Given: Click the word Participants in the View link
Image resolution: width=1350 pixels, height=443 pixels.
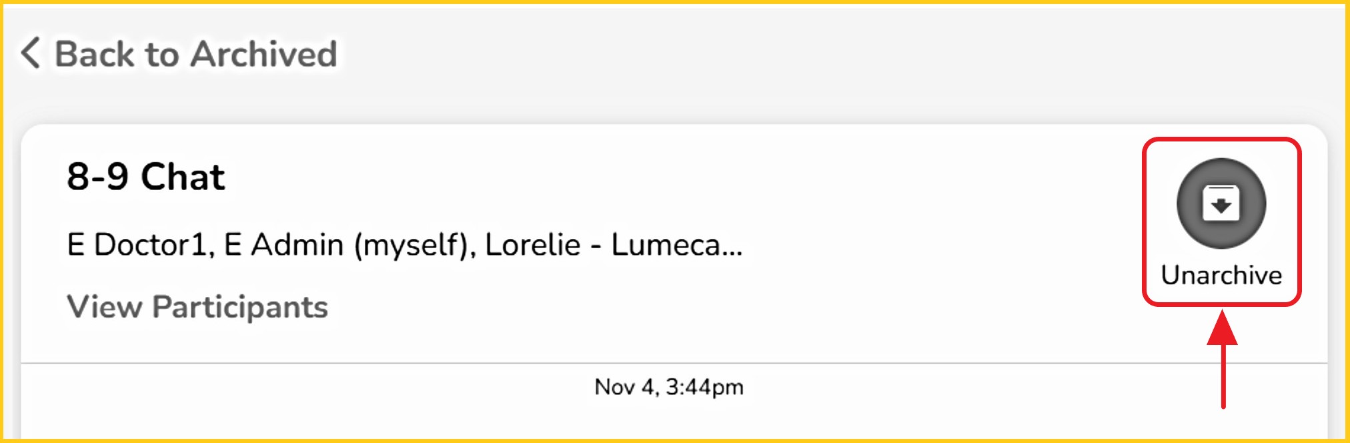Looking at the screenshot, I should pyautogui.click(x=240, y=307).
